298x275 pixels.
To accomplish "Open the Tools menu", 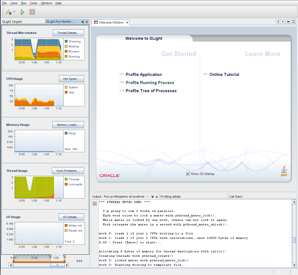I will pos(33,3).
